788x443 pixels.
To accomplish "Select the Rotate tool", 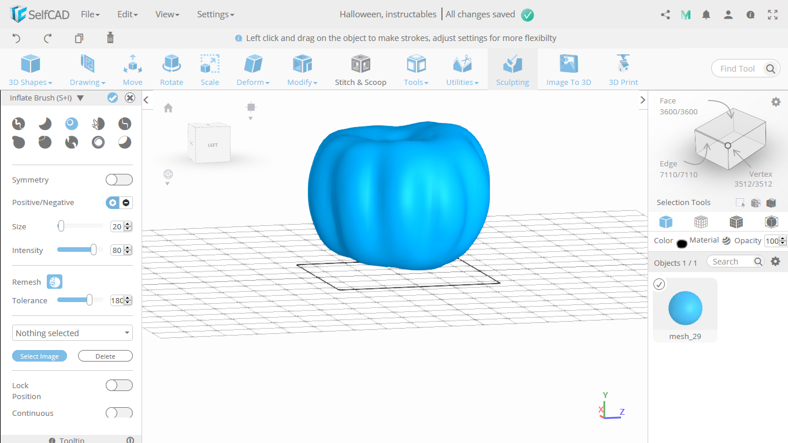I will 172,70.
